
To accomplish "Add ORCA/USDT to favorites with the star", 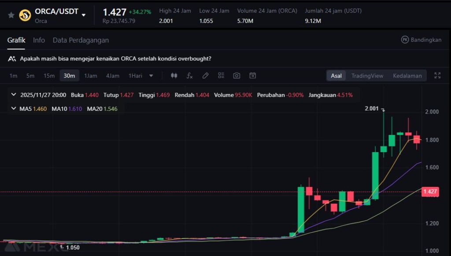I will click(11, 15).
